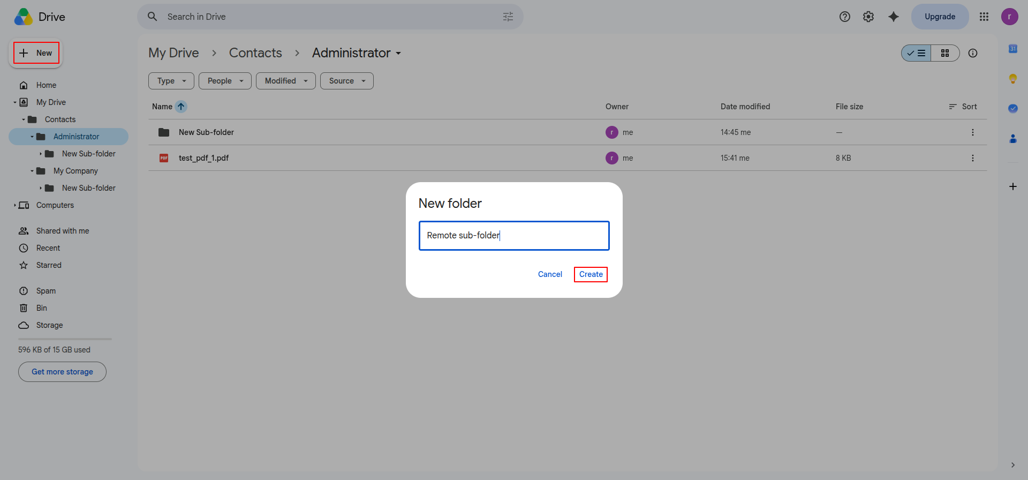Expand the Computers tree node
Image resolution: width=1028 pixels, height=480 pixels.
tap(15, 205)
